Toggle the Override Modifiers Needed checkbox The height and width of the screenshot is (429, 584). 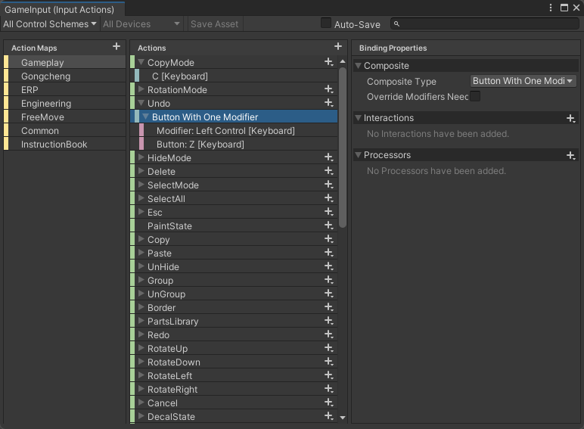pyautogui.click(x=475, y=96)
